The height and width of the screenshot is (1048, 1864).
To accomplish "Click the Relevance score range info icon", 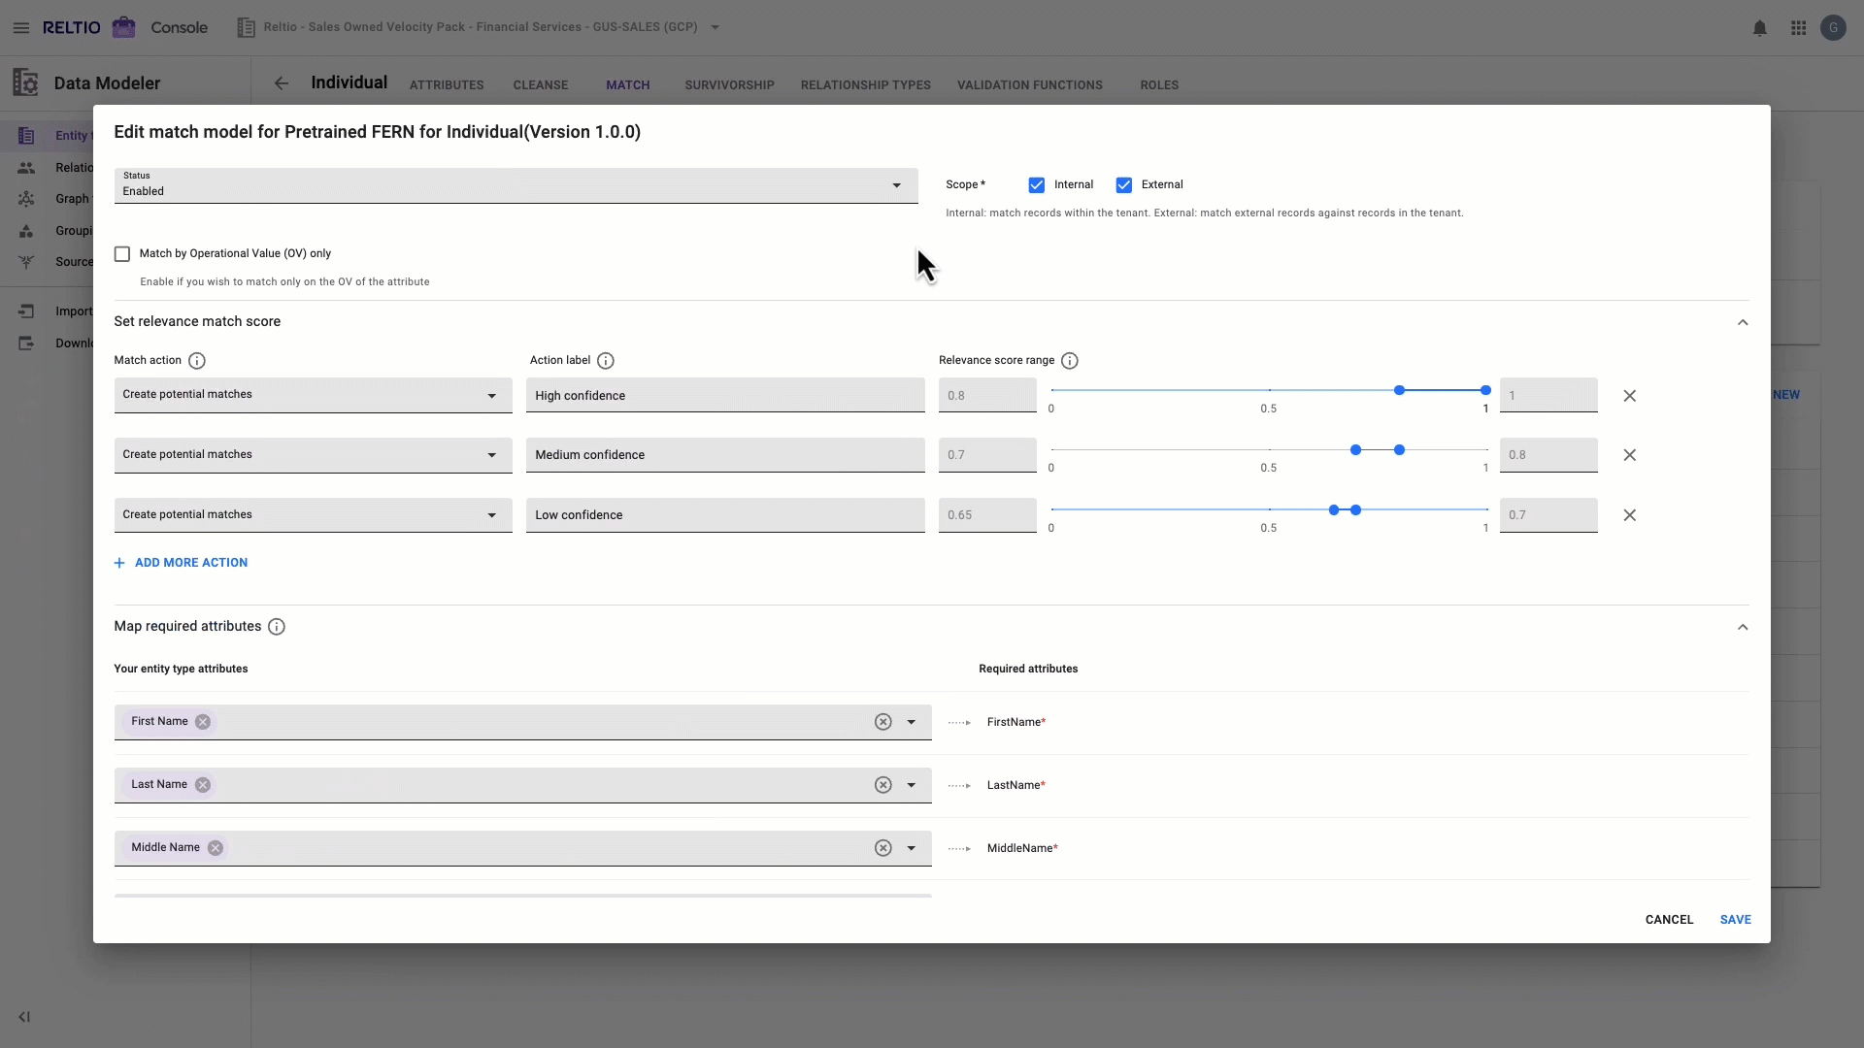I will pyautogui.click(x=1070, y=361).
